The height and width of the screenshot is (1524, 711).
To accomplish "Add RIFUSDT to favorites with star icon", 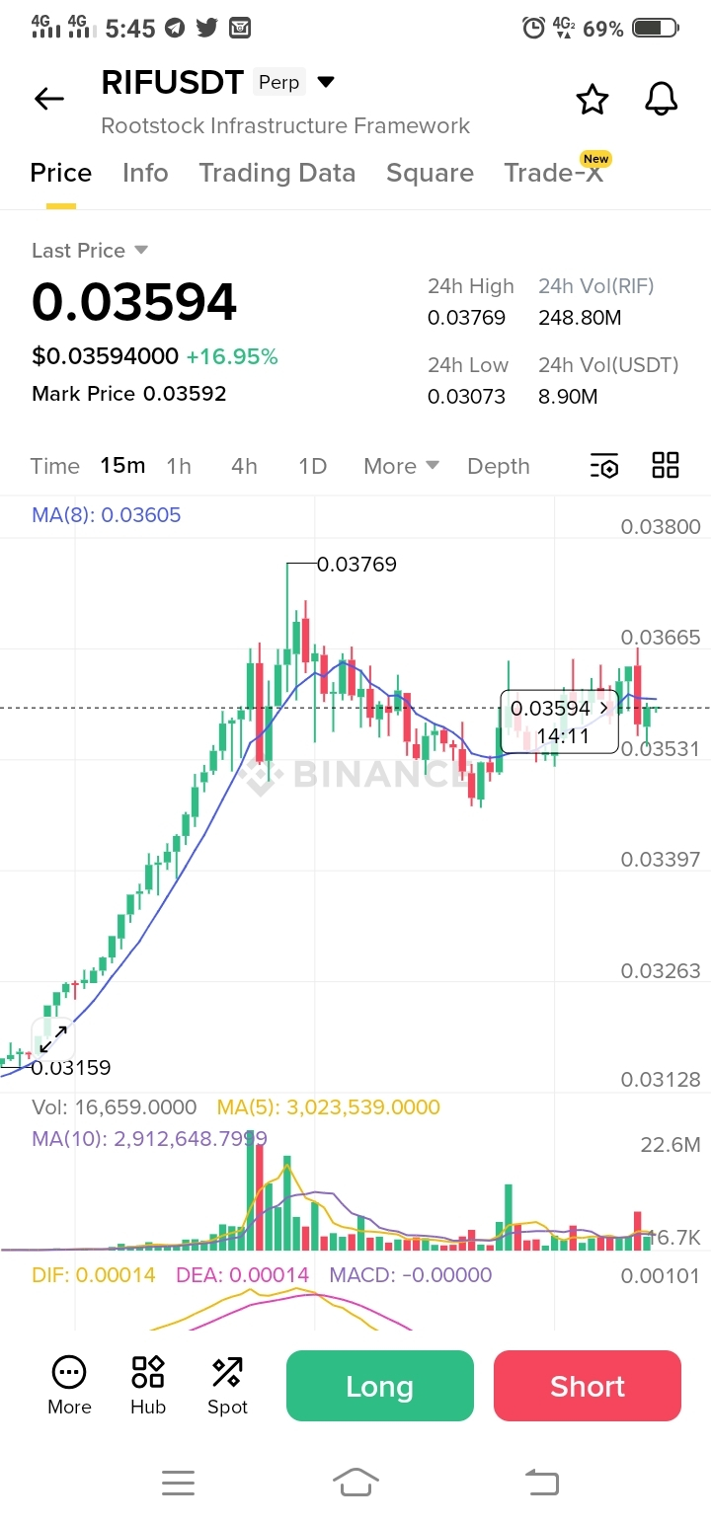I will [x=592, y=99].
